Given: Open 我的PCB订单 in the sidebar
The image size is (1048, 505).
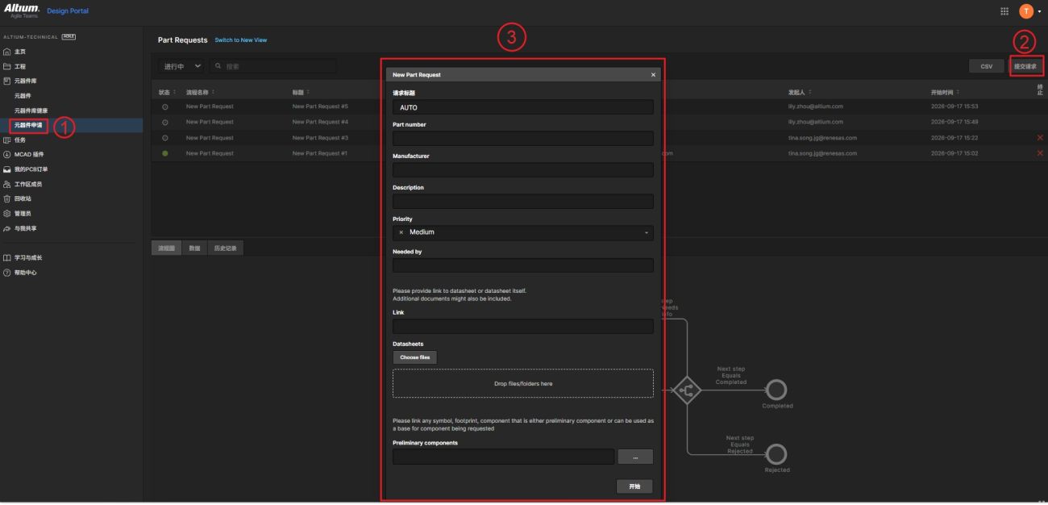Looking at the screenshot, I should (x=31, y=169).
